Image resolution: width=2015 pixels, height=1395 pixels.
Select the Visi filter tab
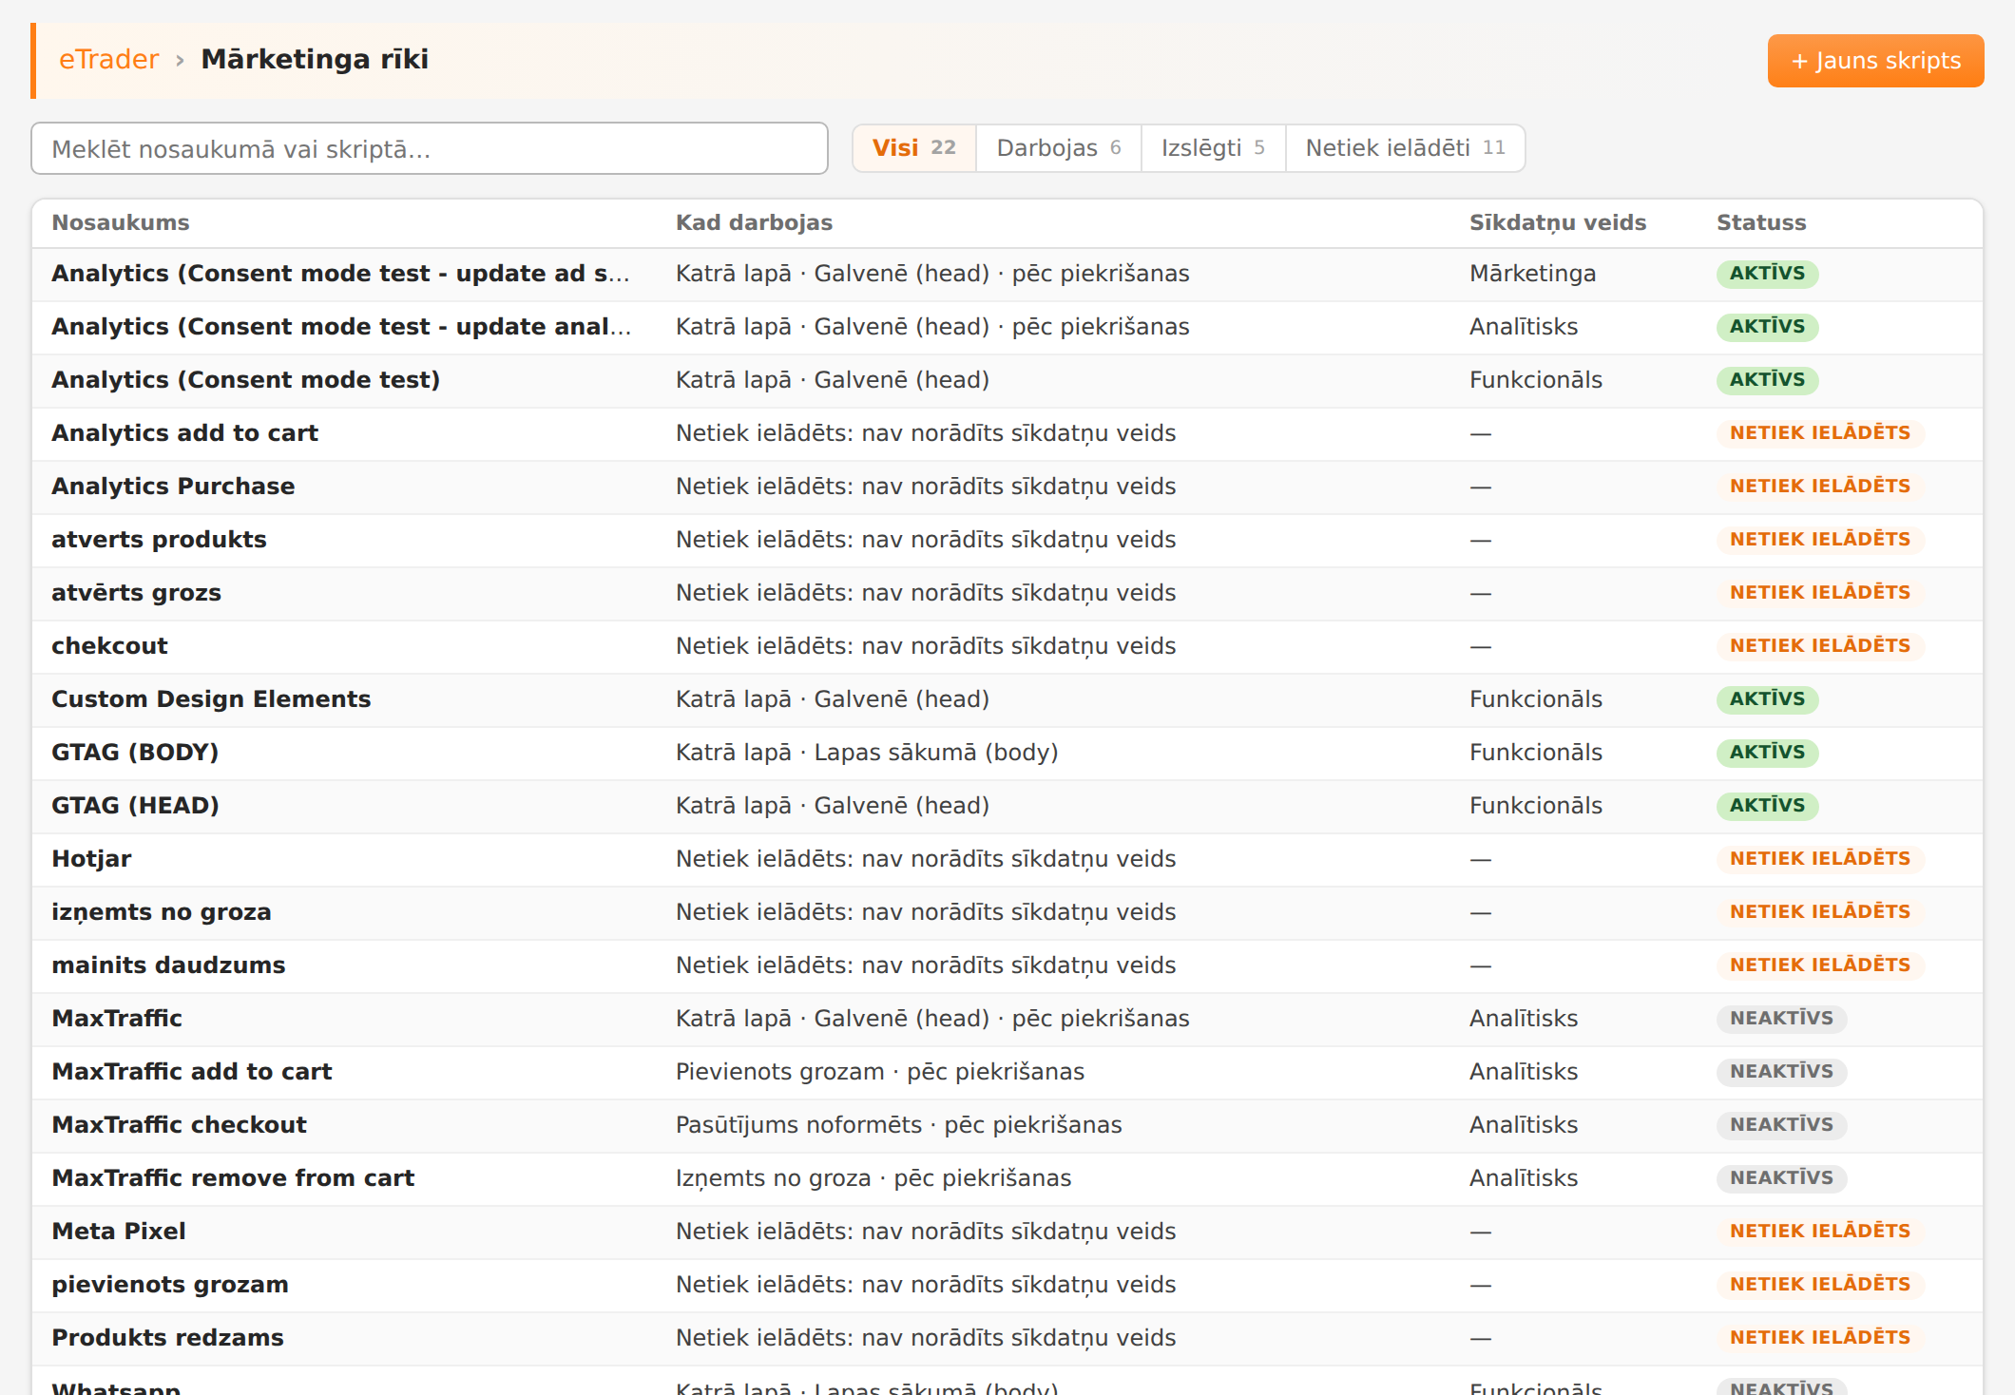tap(914, 148)
